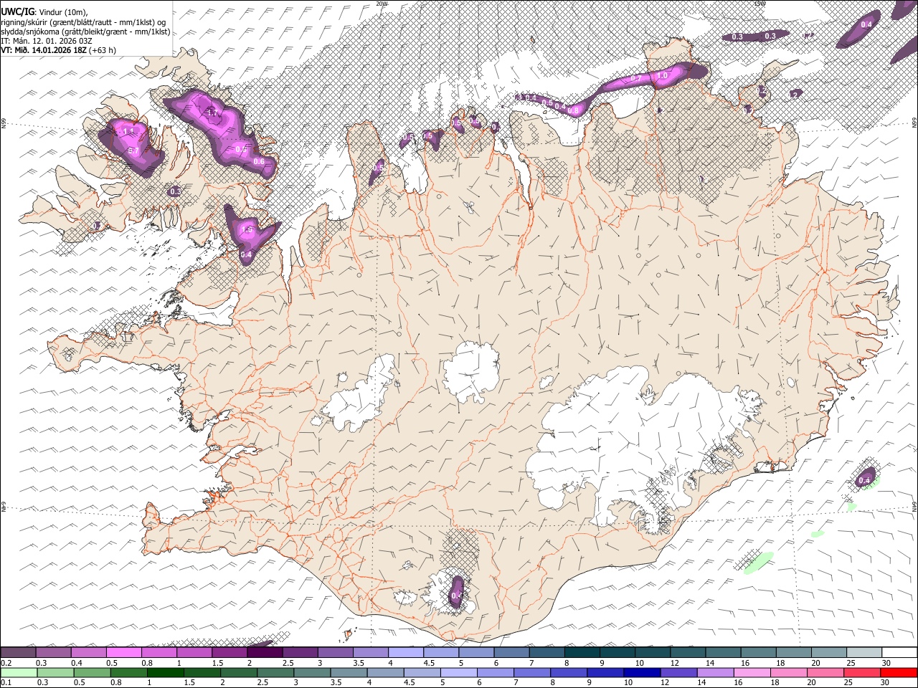Click the 15W longitude label
This screenshot has width=918, height=688.
[x=760, y=4]
